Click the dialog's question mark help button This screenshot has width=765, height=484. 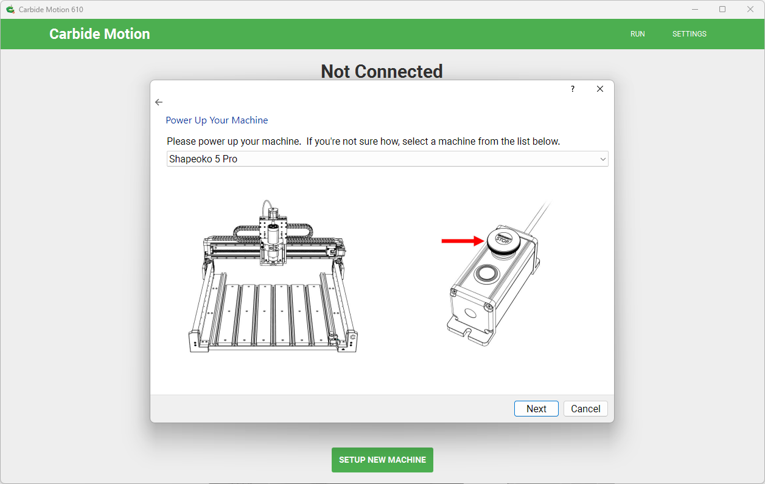pos(573,89)
